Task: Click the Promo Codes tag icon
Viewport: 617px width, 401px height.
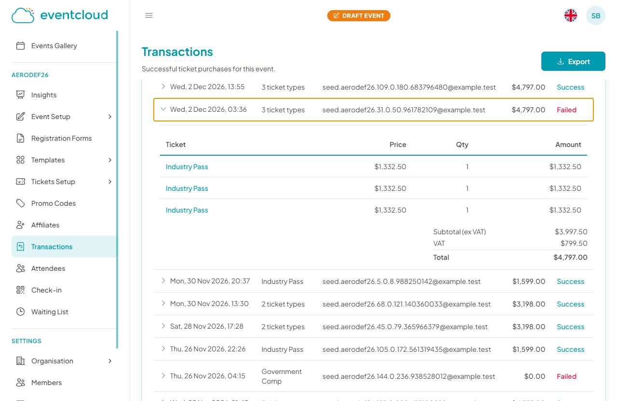Action: (x=20, y=203)
